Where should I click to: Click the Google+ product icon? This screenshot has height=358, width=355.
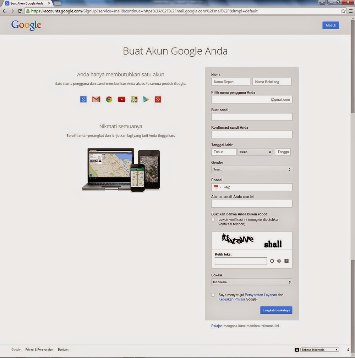pos(158,99)
